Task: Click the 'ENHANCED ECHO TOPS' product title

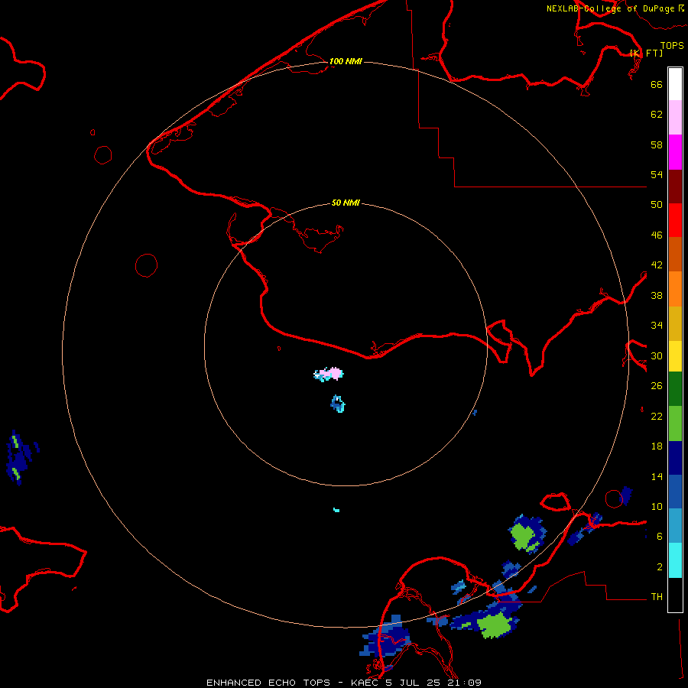Action: 268,683
